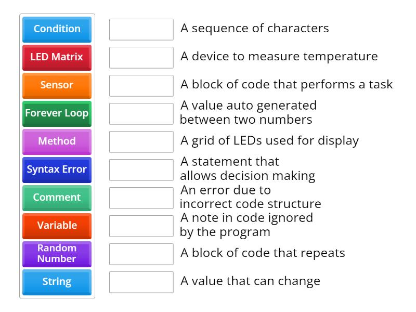
Task: Click the orange-red Variable tile
Action: coord(57,226)
